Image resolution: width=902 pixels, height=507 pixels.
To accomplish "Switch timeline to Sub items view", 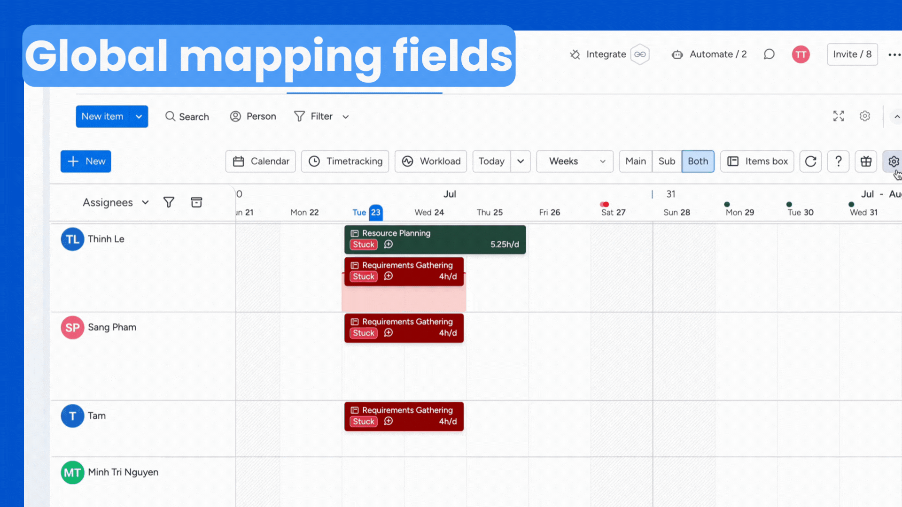I will pos(667,161).
